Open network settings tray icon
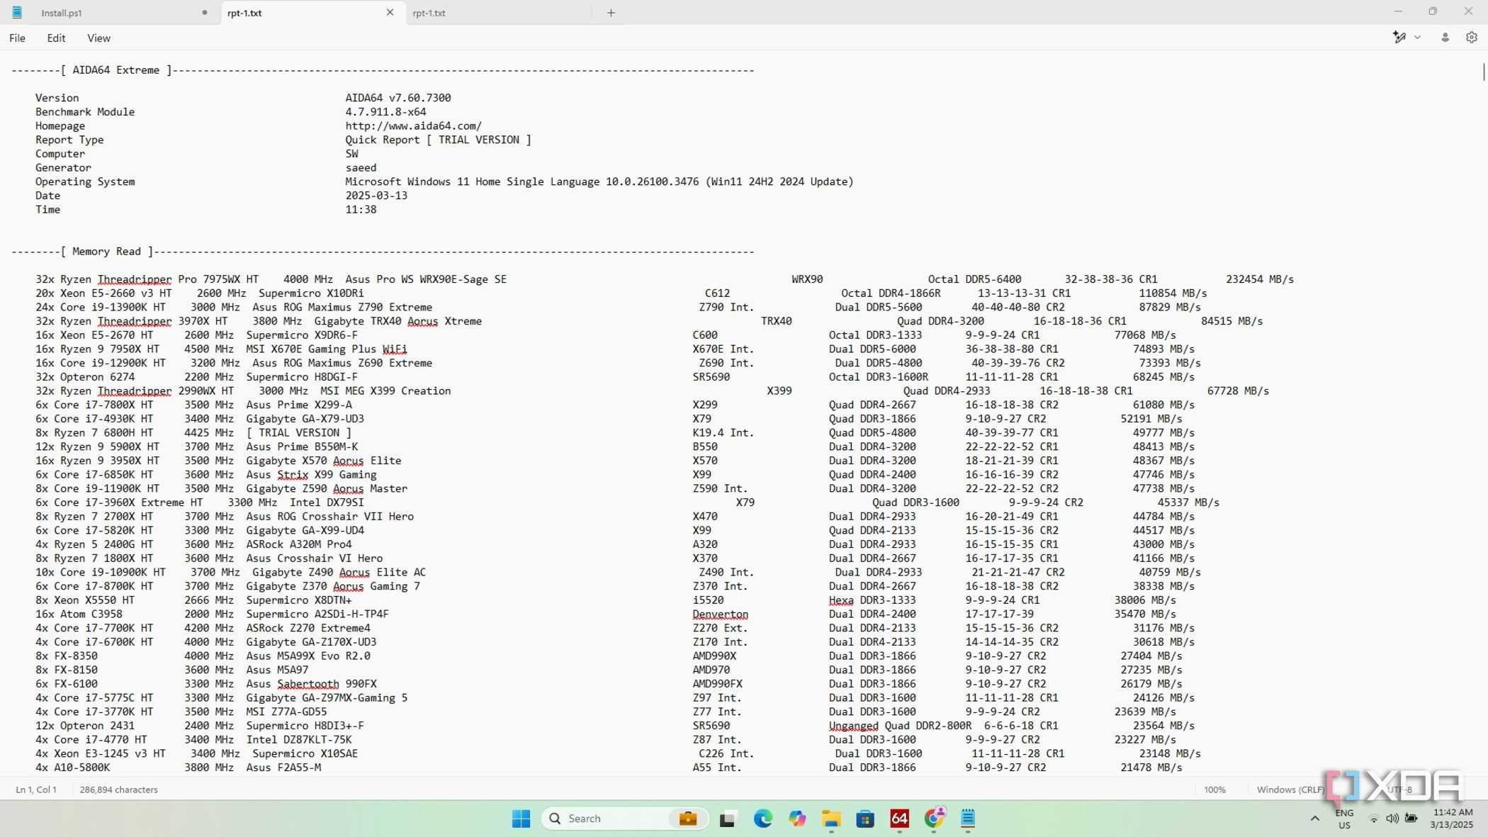 (x=1374, y=819)
